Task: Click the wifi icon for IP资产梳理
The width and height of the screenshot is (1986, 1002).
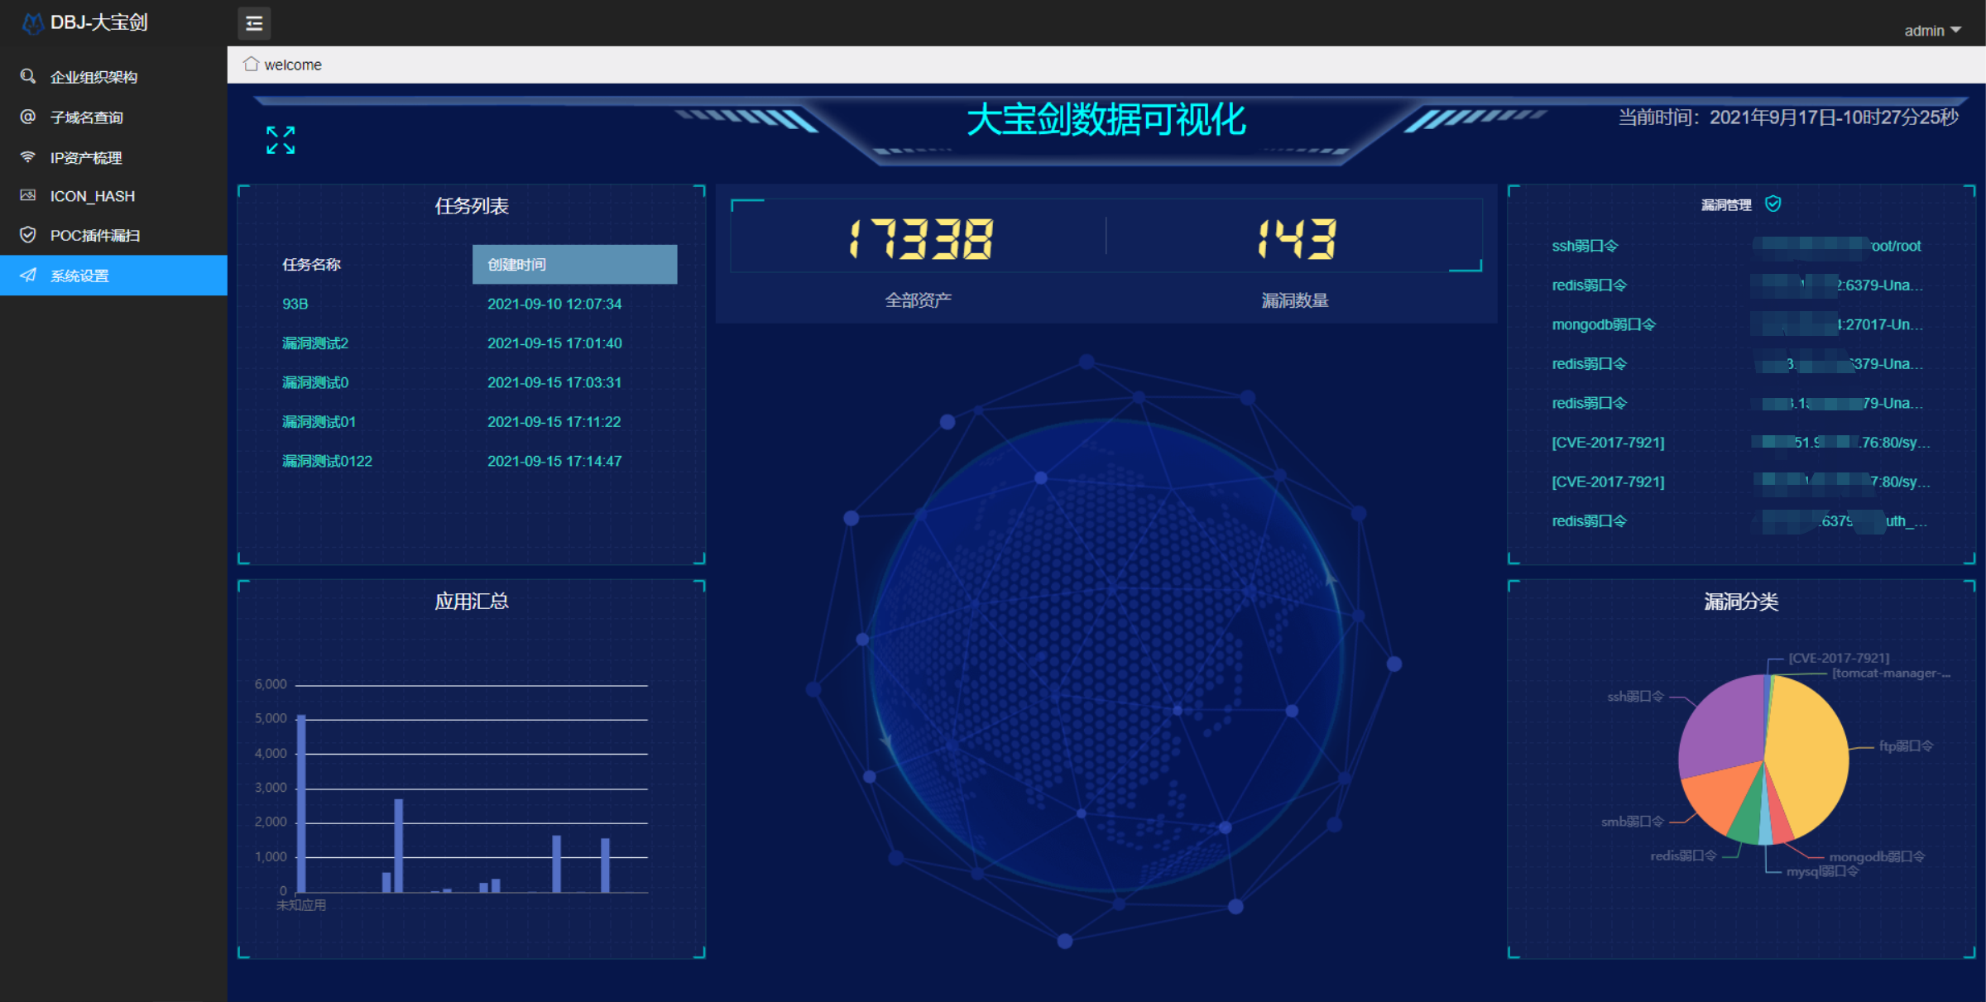Action: coord(28,157)
